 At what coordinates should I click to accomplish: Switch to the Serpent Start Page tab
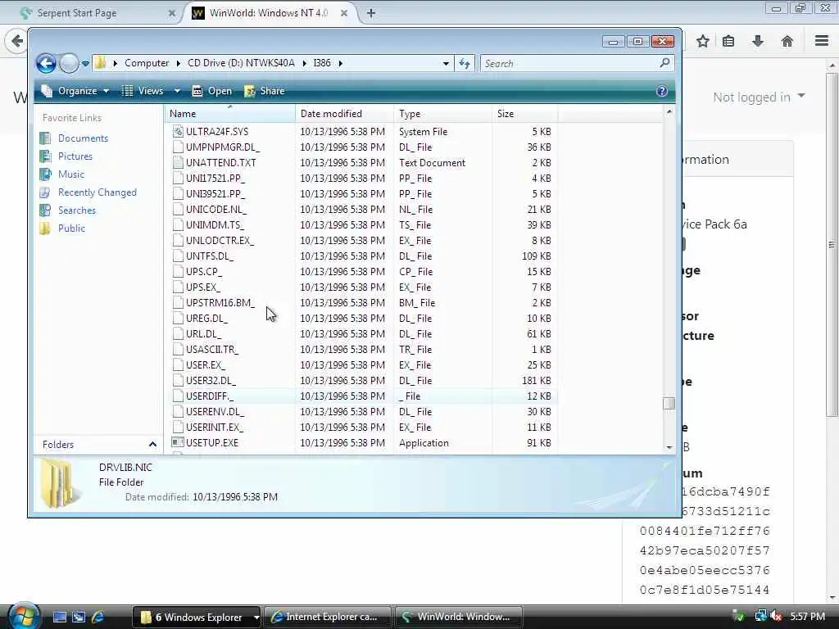click(76, 13)
